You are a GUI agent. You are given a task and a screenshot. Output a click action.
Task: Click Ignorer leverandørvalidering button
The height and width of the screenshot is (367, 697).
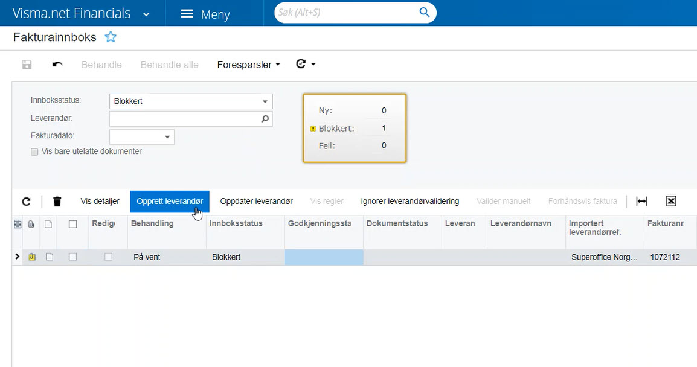[410, 201]
